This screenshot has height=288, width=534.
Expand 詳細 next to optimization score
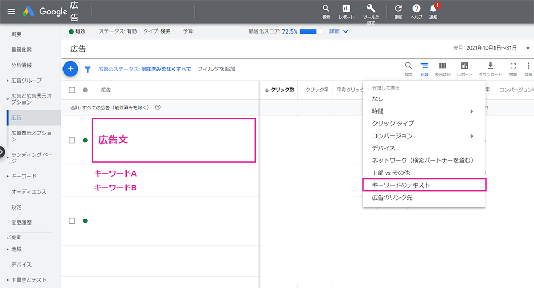(x=339, y=31)
